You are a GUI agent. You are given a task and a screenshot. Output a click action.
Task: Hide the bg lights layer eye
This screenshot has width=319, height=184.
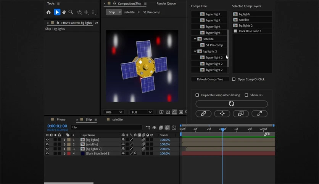pyautogui.click(x=47, y=140)
